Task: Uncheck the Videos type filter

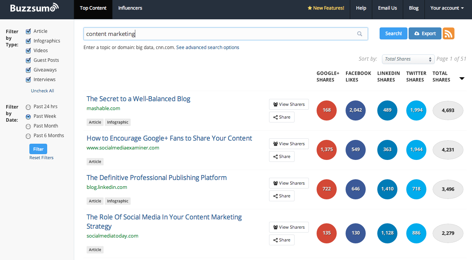Action: pos(28,51)
